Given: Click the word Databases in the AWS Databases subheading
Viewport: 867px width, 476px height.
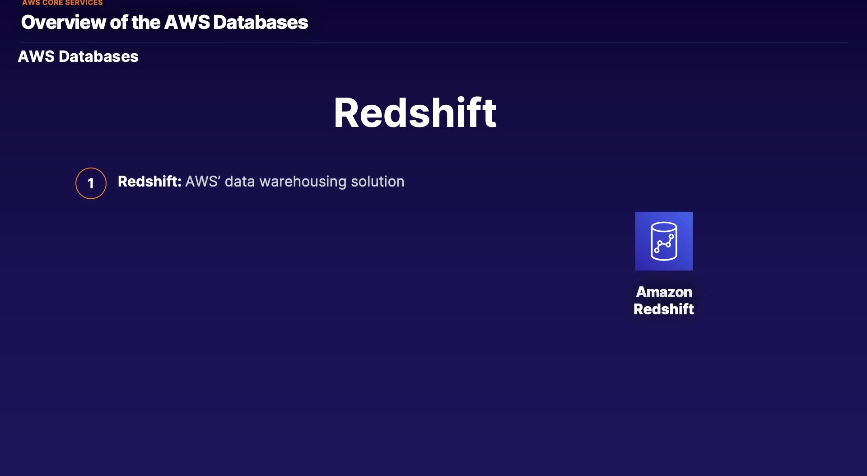Looking at the screenshot, I should 98,56.
